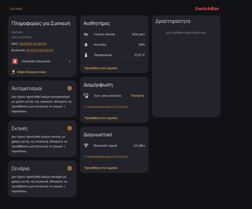Expand the SwitchBot Bluetooth row chevron
This screenshot has width=252, height=209.
click(70, 61)
